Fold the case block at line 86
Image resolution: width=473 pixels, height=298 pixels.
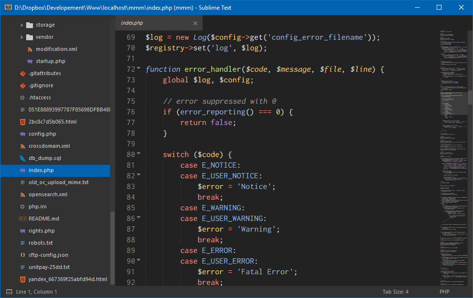click(x=139, y=218)
